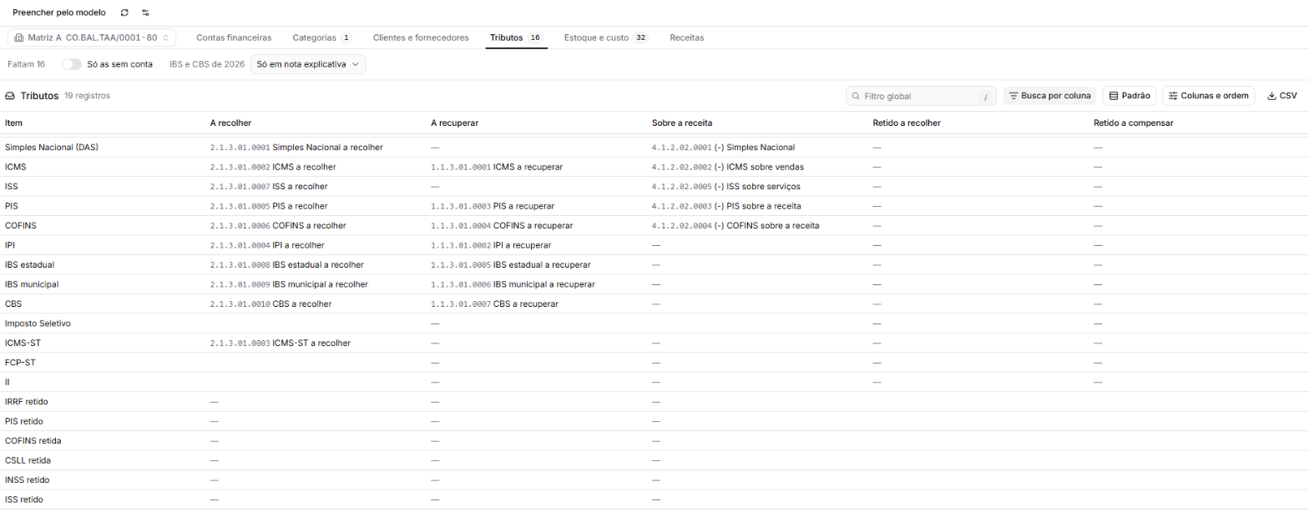
Task: Enable Busca por coluna
Action: [1050, 96]
